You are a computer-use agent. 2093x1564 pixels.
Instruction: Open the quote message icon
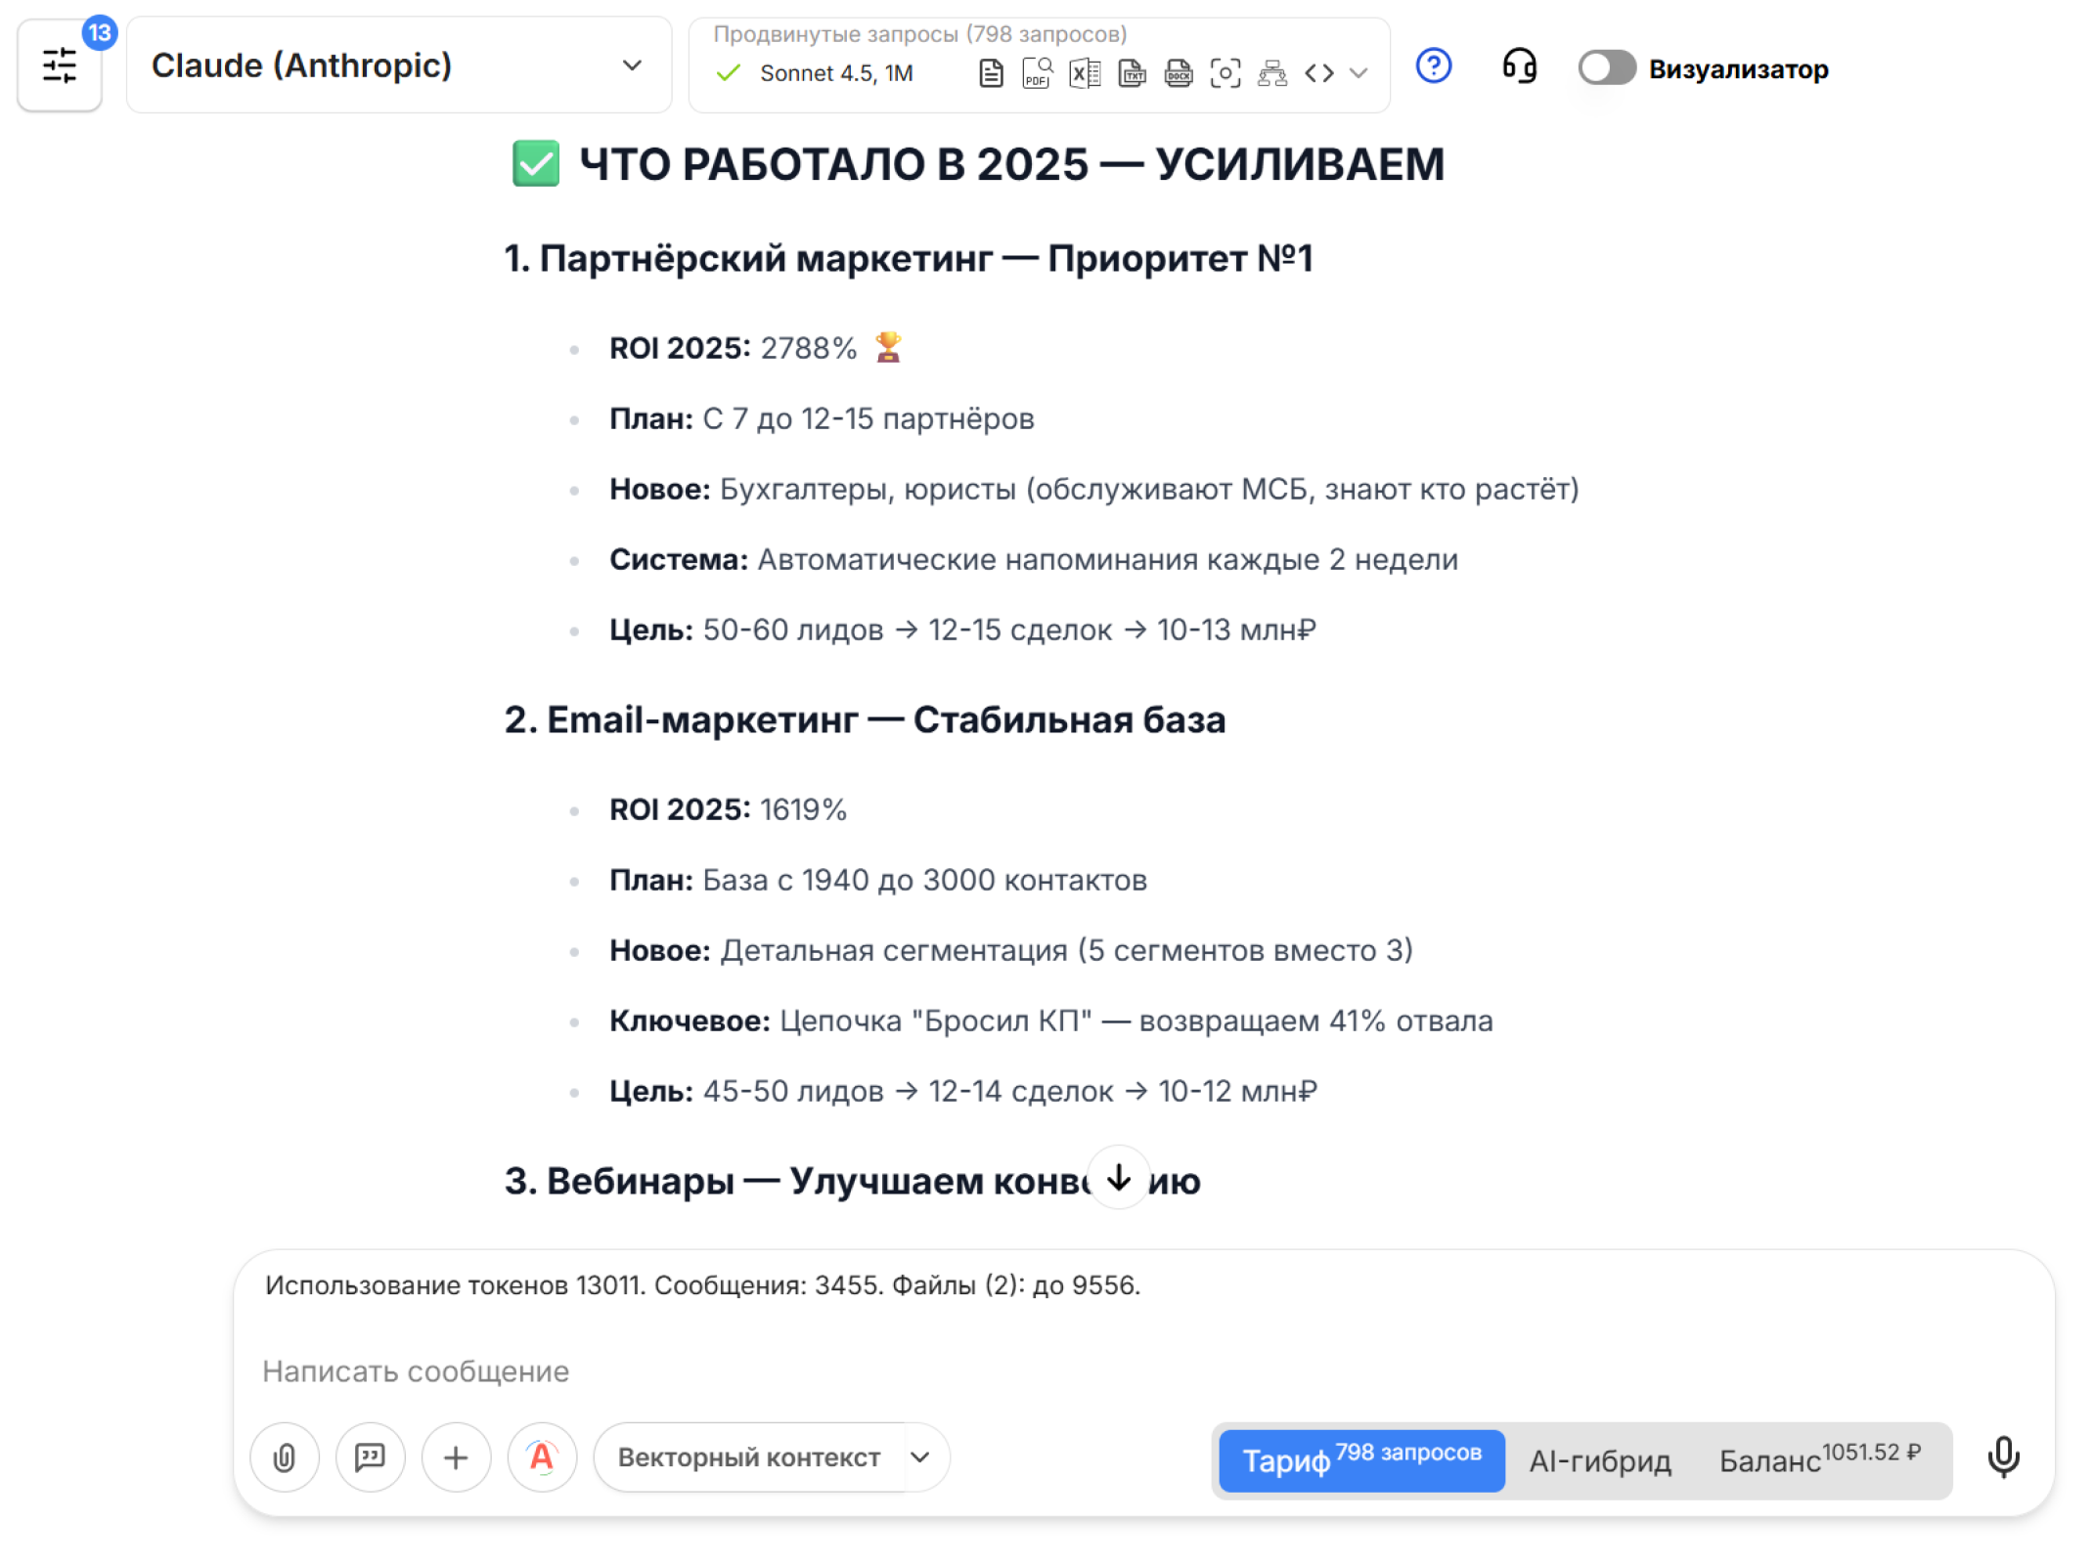pos(370,1457)
